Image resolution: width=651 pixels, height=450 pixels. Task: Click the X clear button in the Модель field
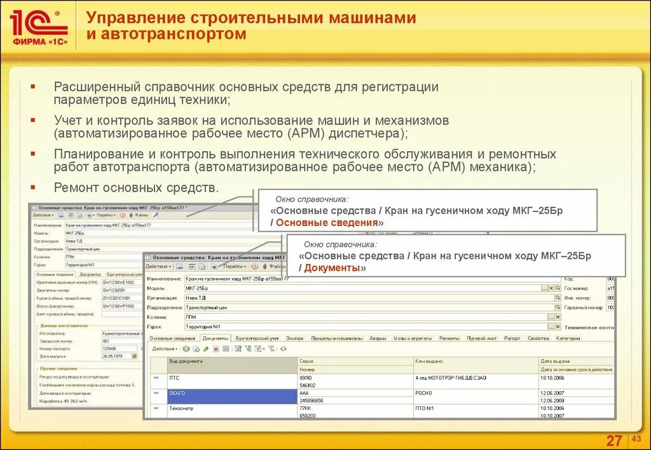551,288
